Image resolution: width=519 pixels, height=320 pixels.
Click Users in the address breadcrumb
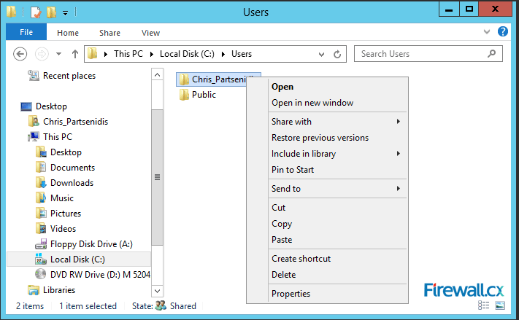[242, 54]
